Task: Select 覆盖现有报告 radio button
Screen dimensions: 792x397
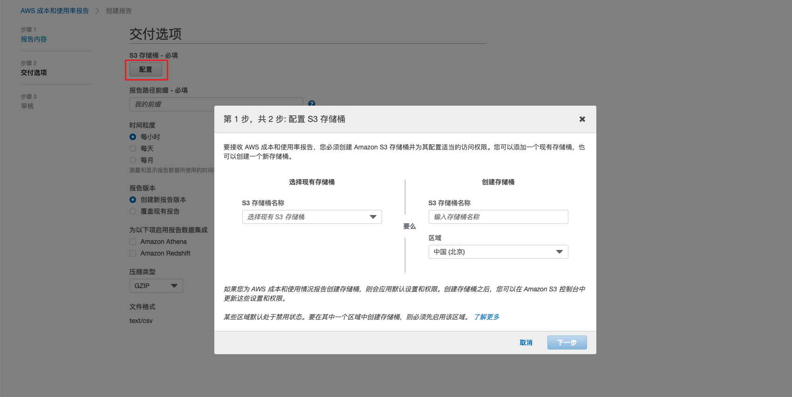Action: pos(133,211)
